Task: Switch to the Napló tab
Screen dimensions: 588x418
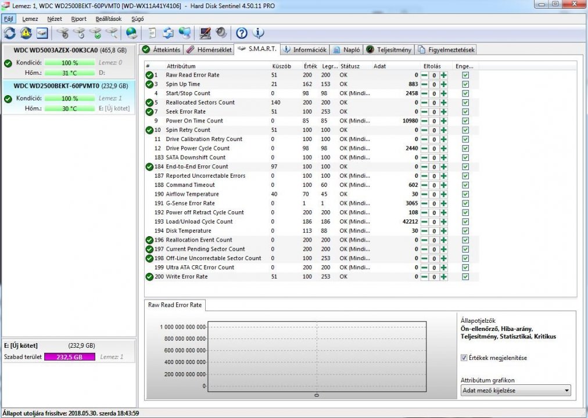Action: (346, 50)
